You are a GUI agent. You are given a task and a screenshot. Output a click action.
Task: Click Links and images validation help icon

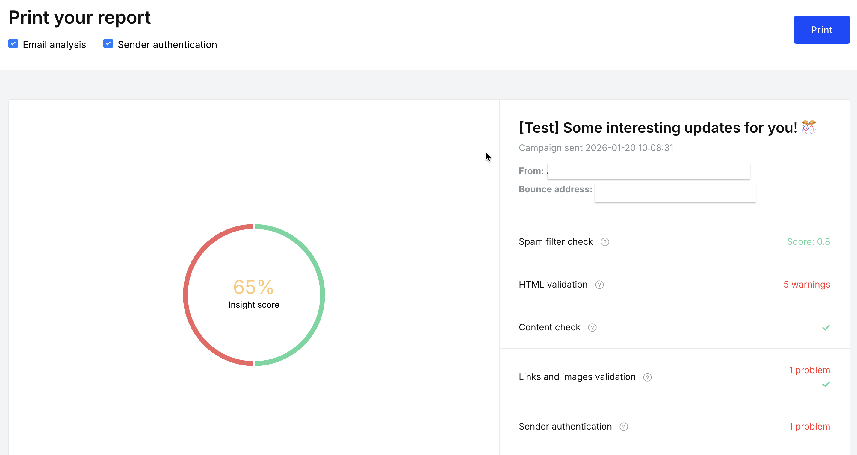click(x=647, y=377)
